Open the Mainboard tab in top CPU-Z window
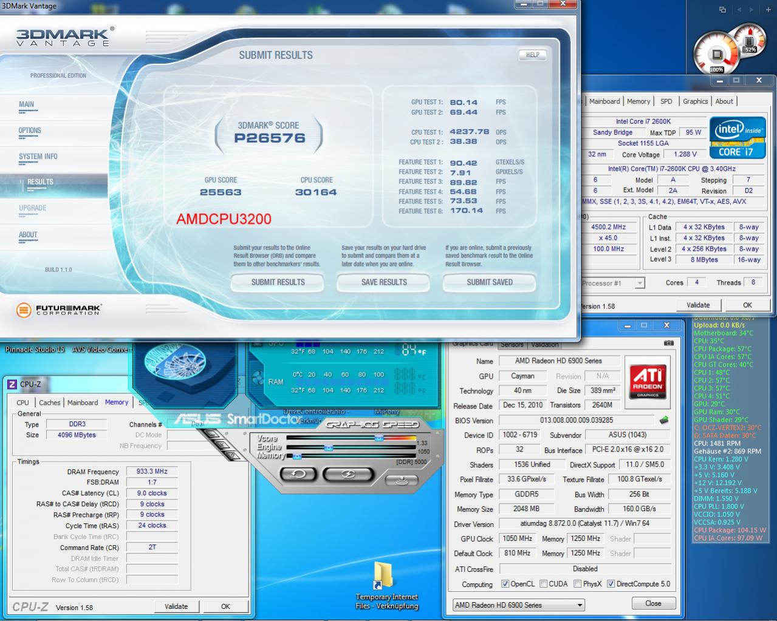Viewport: 777px width, 621px height. (x=604, y=101)
